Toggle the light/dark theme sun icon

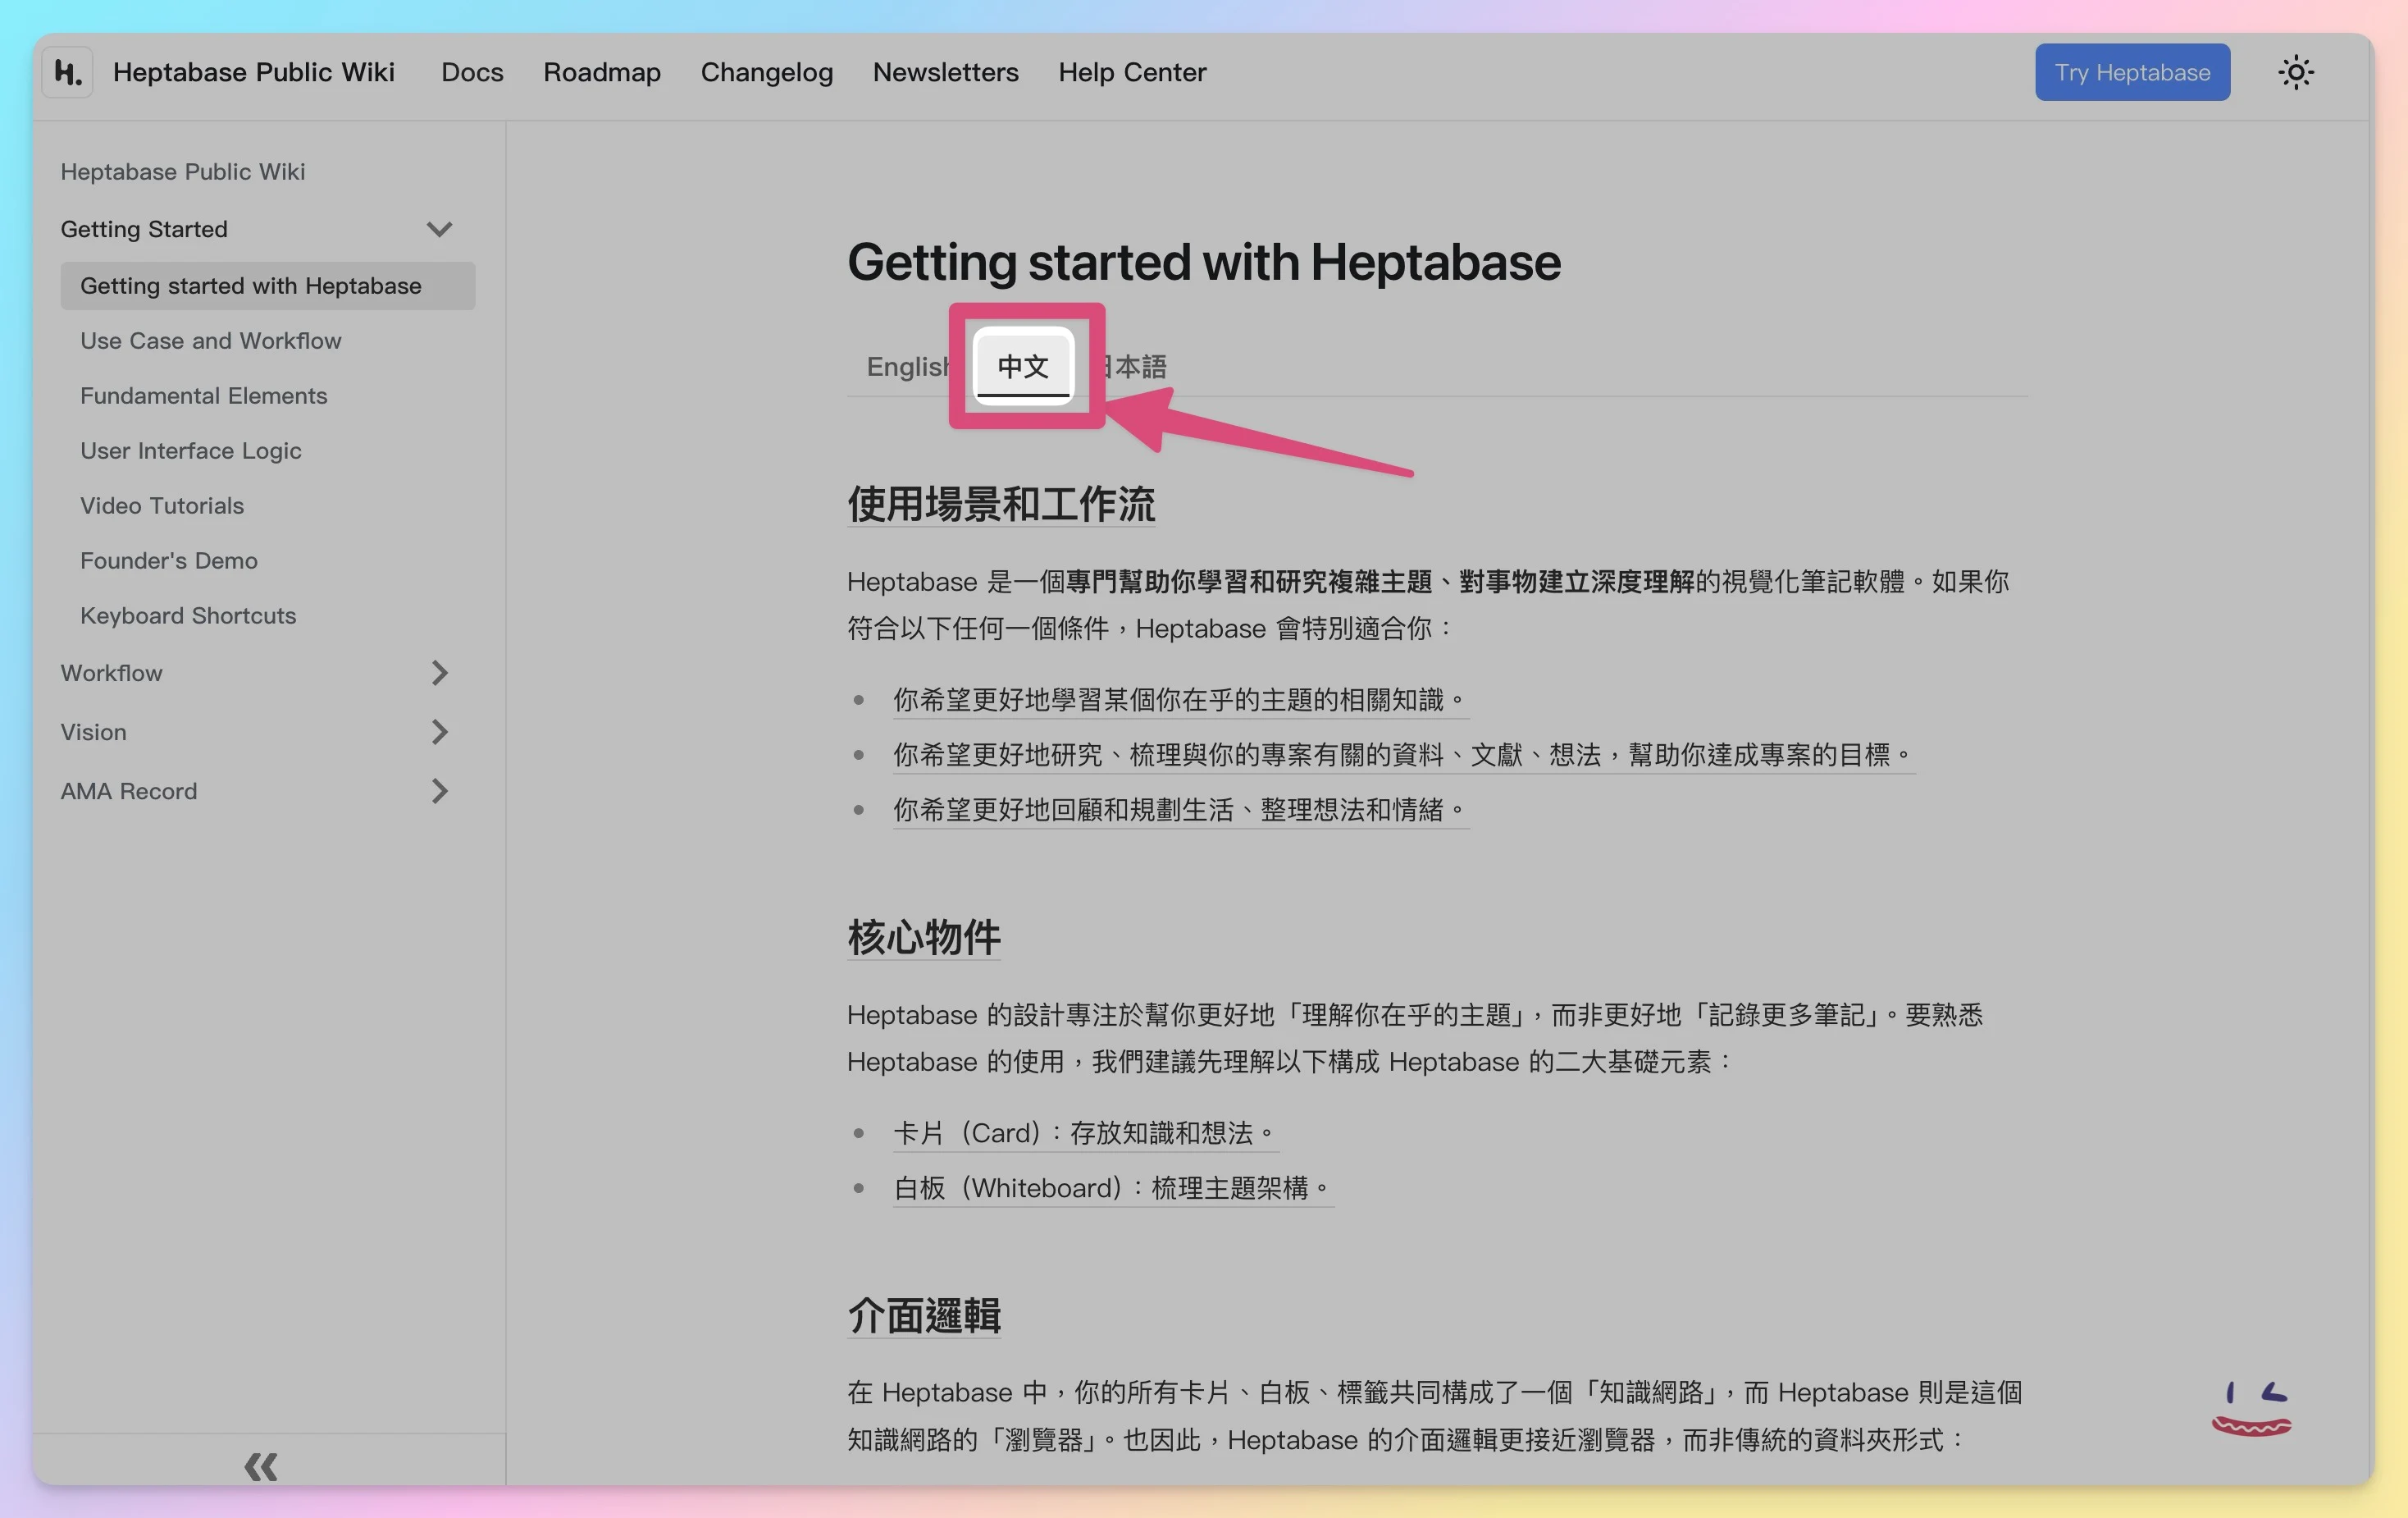[x=2295, y=72]
